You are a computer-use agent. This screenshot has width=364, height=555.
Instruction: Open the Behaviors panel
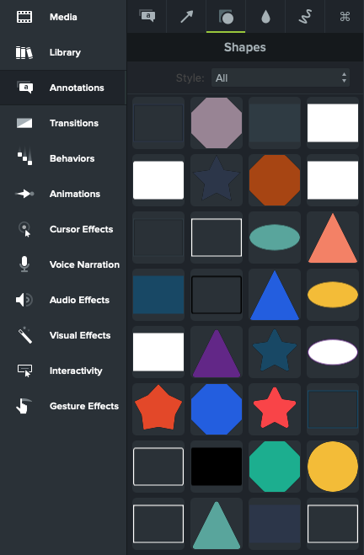point(63,158)
